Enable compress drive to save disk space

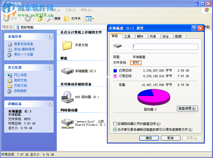tap(115, 124)
